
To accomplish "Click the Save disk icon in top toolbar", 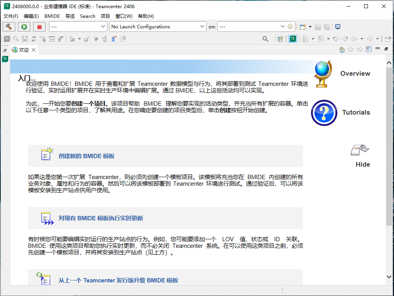I will [318, 27].
